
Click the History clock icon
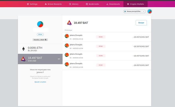[70, 4]
